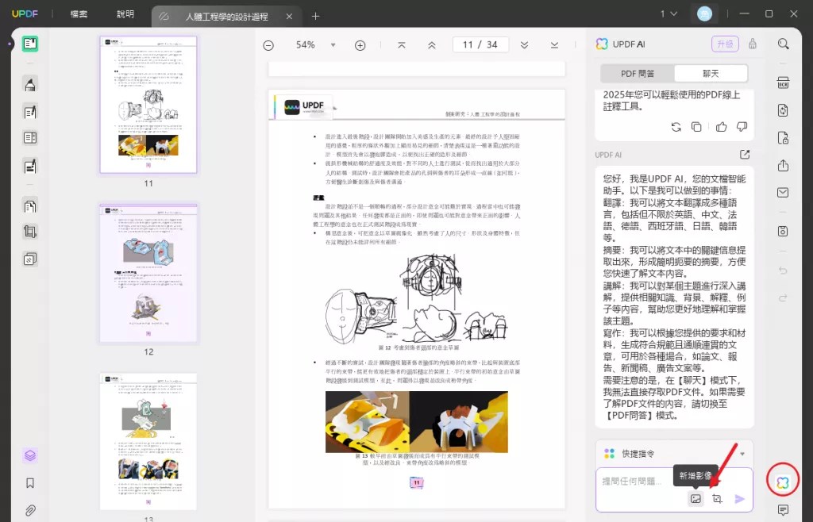The image size is (813, 522).
Task: Switch to the 聊天 tab
Action: [711, 74]
